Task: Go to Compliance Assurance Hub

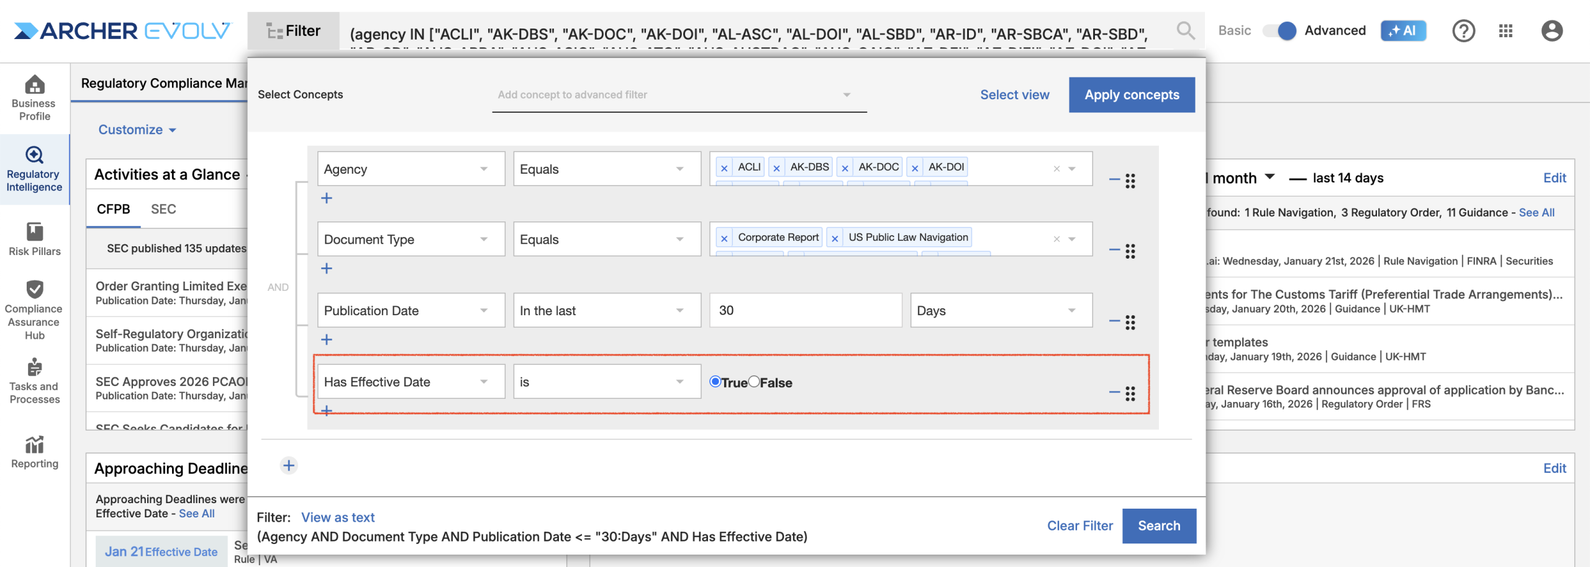Action: tap(34, 310)
